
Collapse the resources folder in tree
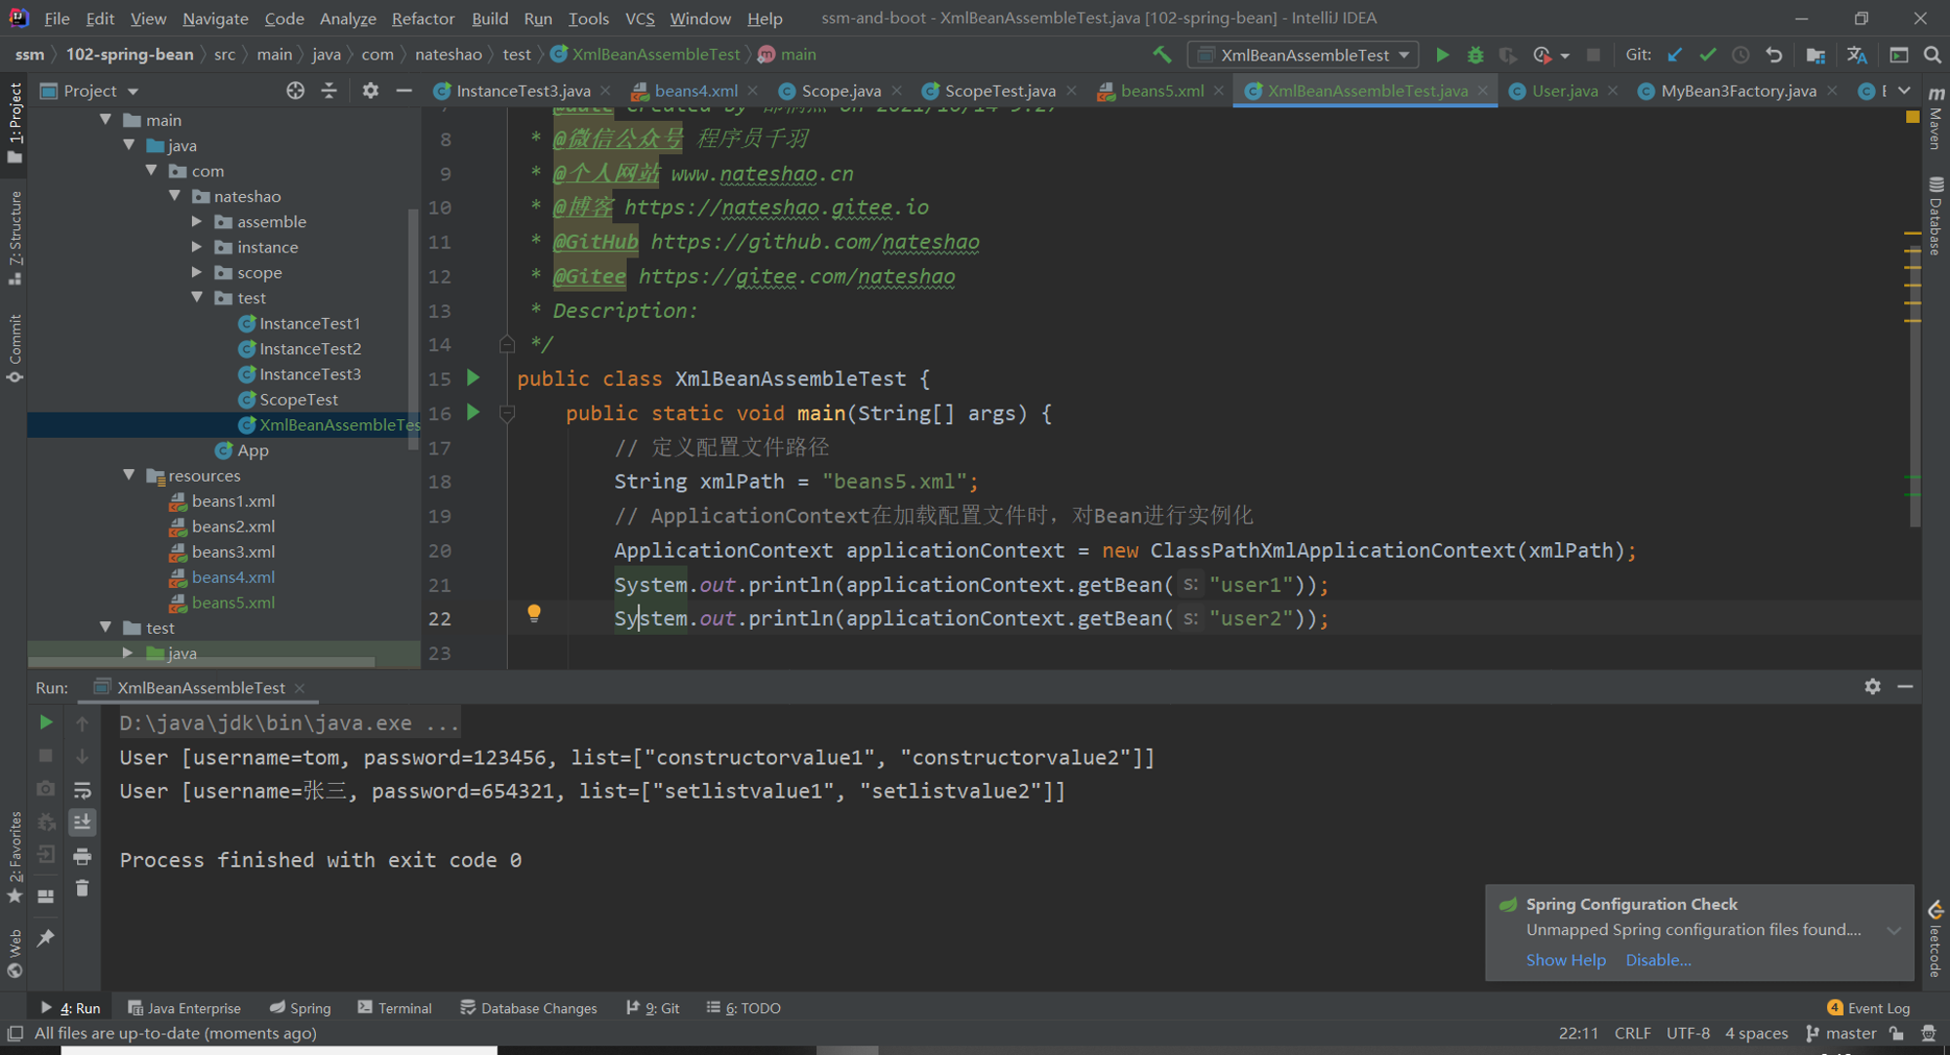(x=129, y=475)
